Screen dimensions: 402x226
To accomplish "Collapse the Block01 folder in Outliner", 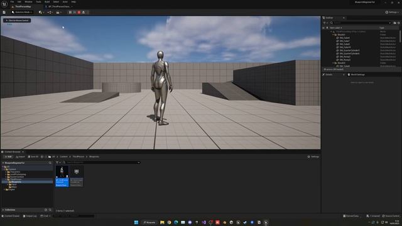I will (x=333, y=35).
